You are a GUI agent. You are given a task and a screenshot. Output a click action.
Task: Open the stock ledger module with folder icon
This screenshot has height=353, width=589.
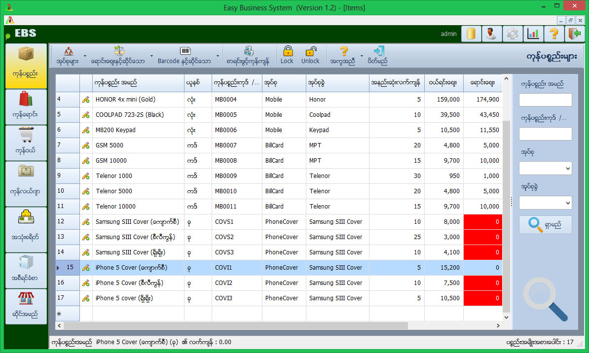click(x=26, y=183)
